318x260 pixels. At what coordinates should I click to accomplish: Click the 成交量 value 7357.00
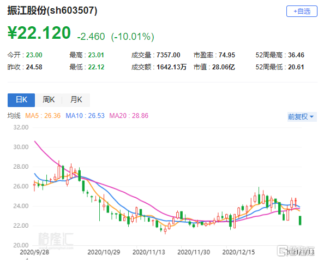[169, 55]
